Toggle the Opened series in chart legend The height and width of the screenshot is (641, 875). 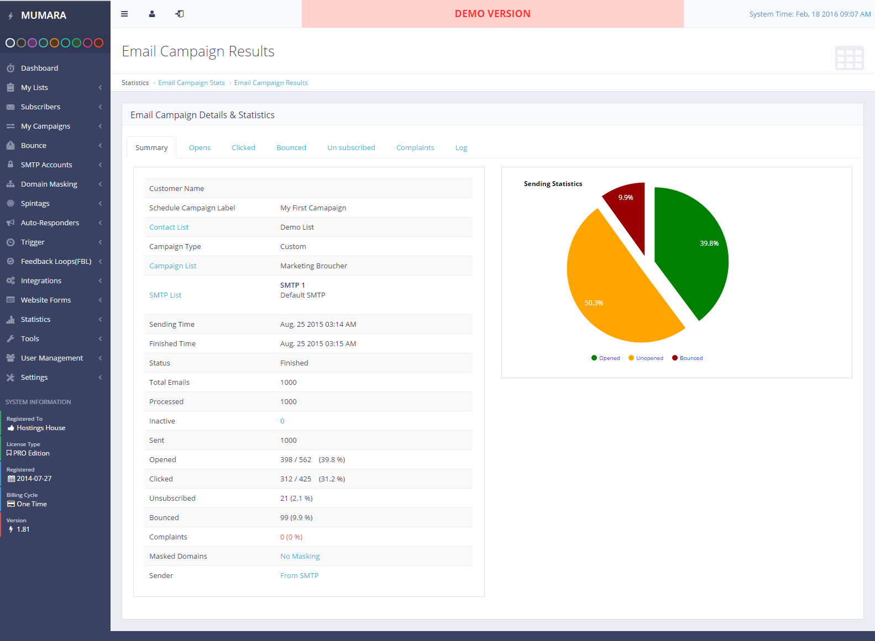pyautogui.click(x=606, y=358)
